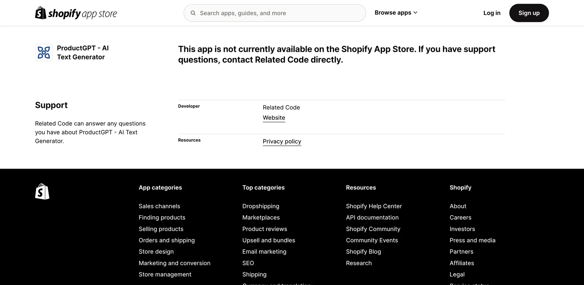
Task: Click the Resources footer heading
Action: 361,188
